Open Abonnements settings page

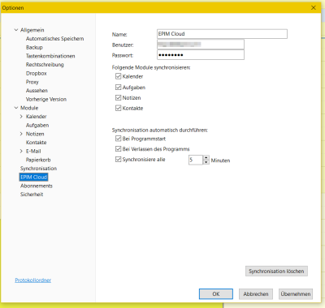tap(37, 186)
